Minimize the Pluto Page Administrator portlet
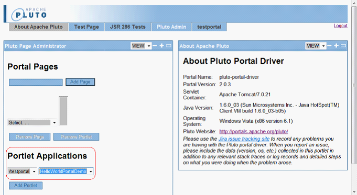This screenshot has height=195, width=357. coord(155,45)
